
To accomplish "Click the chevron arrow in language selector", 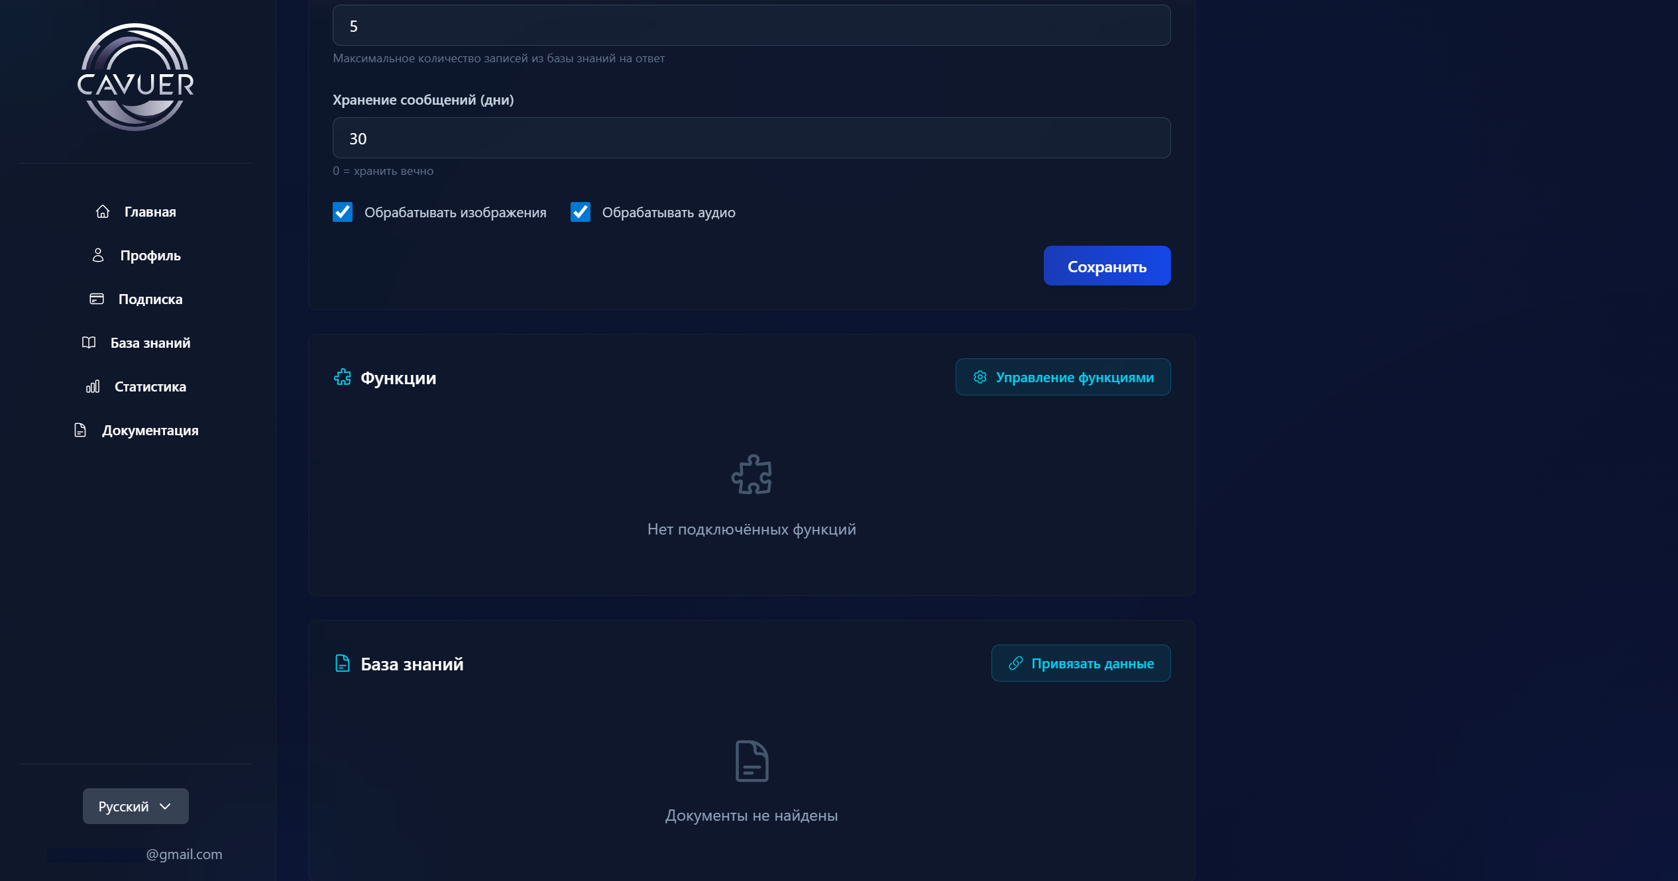I will 166,806.
